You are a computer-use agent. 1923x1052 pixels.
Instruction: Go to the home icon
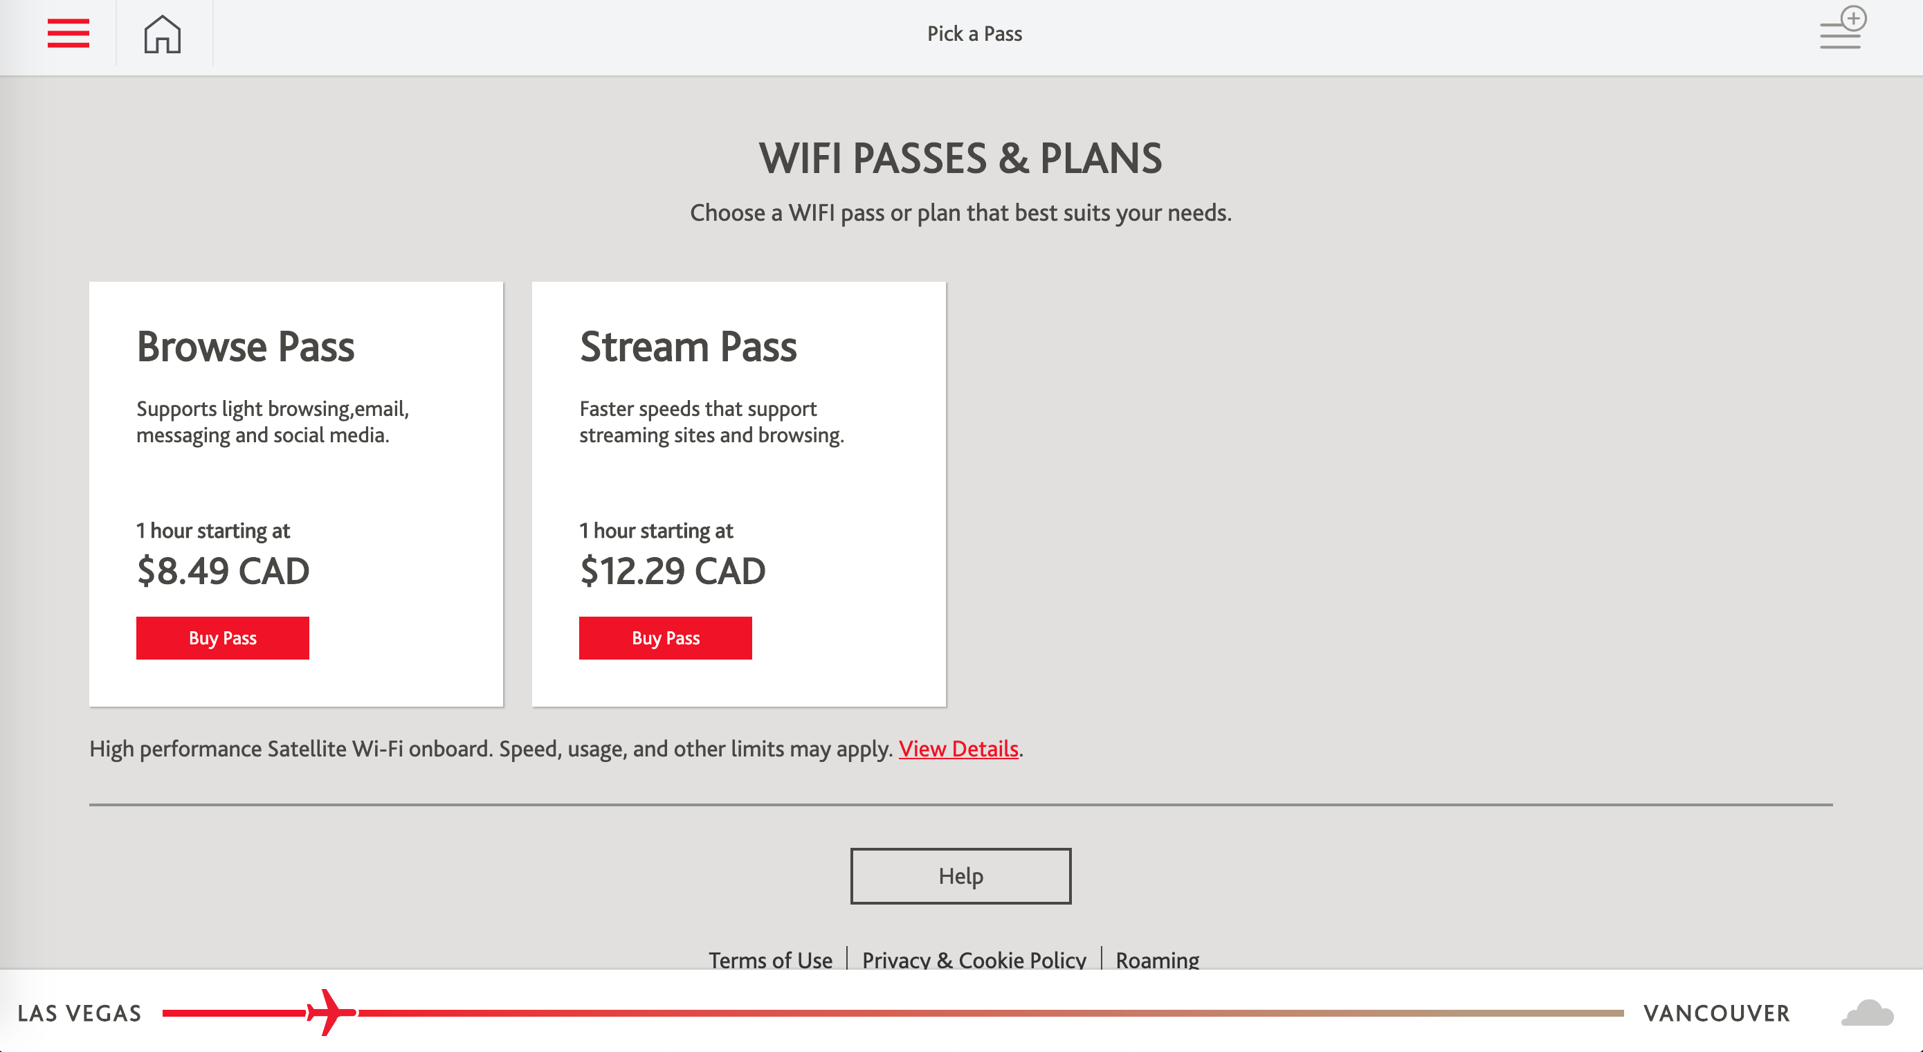coord(162,35)
